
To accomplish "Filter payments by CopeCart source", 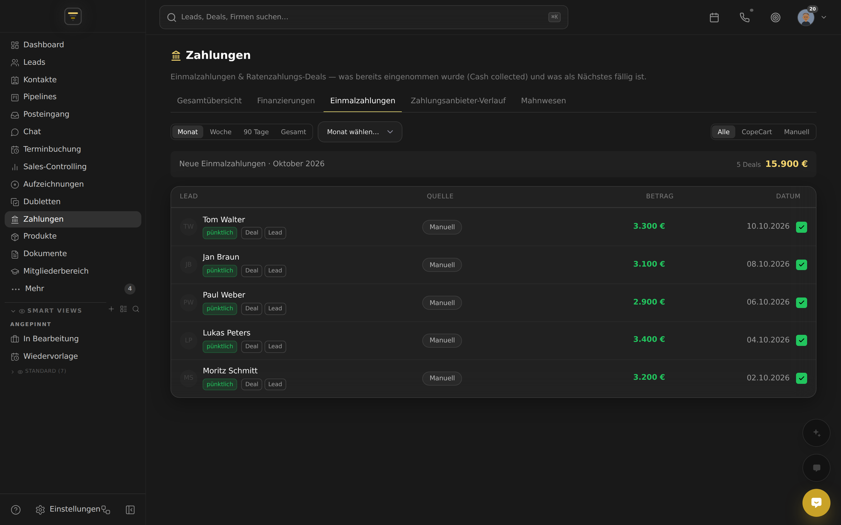I will point(757,132).
